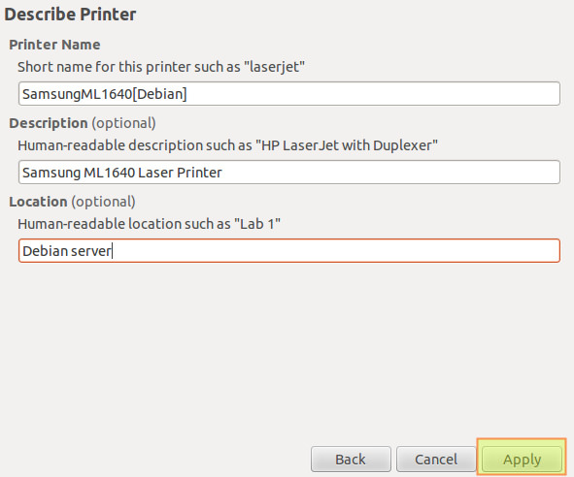Click the bold "Location" label

click(x=38, y=202)
